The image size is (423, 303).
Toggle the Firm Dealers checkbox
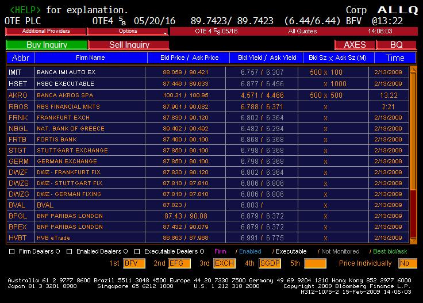[x=12, y=251]
